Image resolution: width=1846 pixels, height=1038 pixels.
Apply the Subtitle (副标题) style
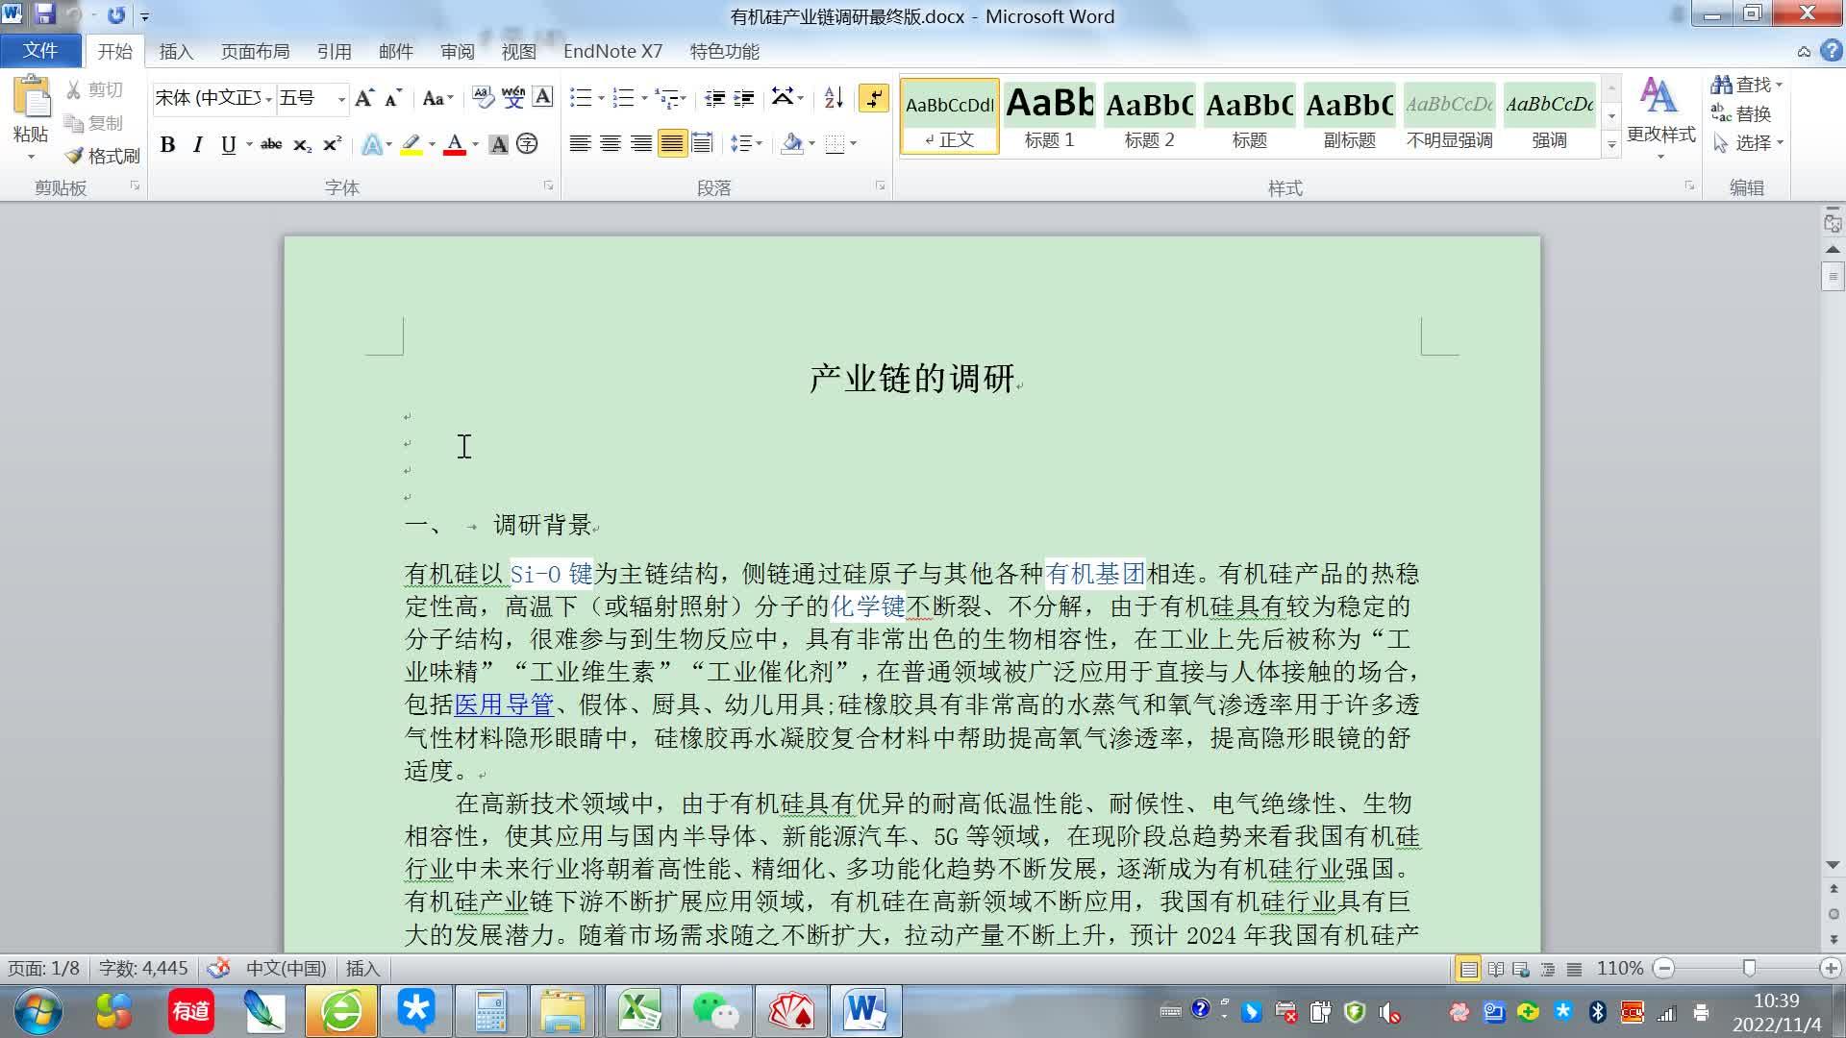tap(1349, 116)
